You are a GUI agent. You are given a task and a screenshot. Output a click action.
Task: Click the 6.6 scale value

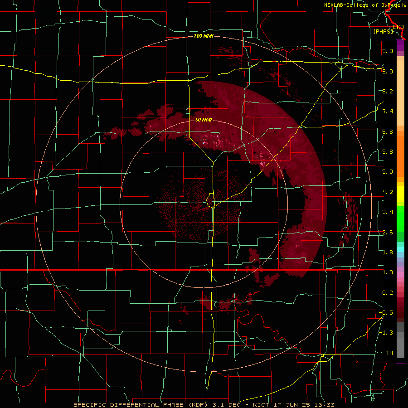coord(388,131)
